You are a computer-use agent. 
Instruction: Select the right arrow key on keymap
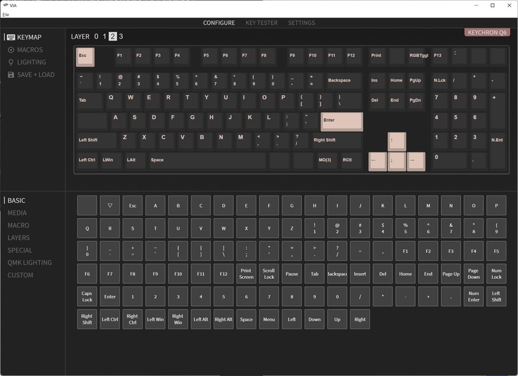click(416, 161)
